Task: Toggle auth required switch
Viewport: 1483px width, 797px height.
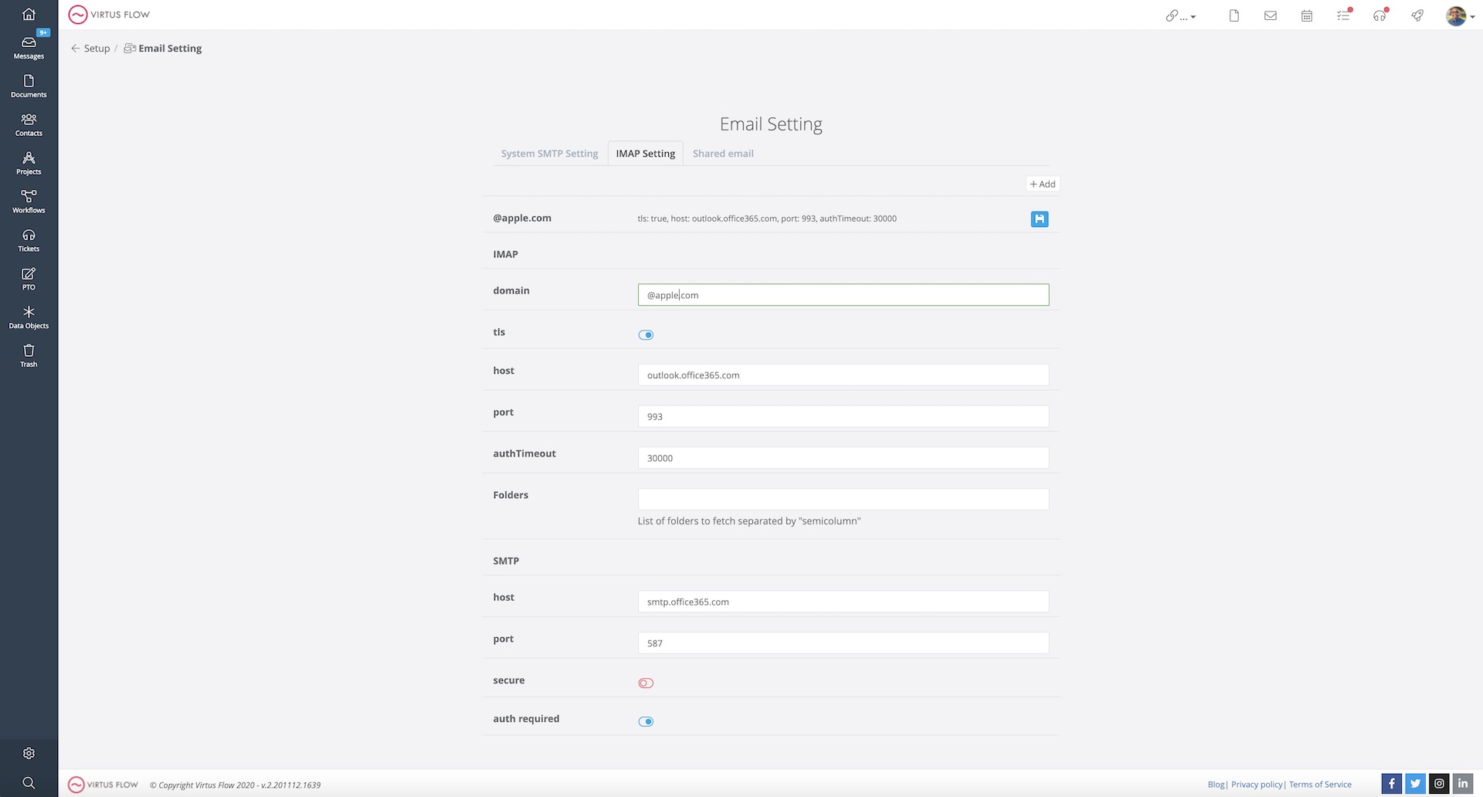Action: (x=646, y=722)
